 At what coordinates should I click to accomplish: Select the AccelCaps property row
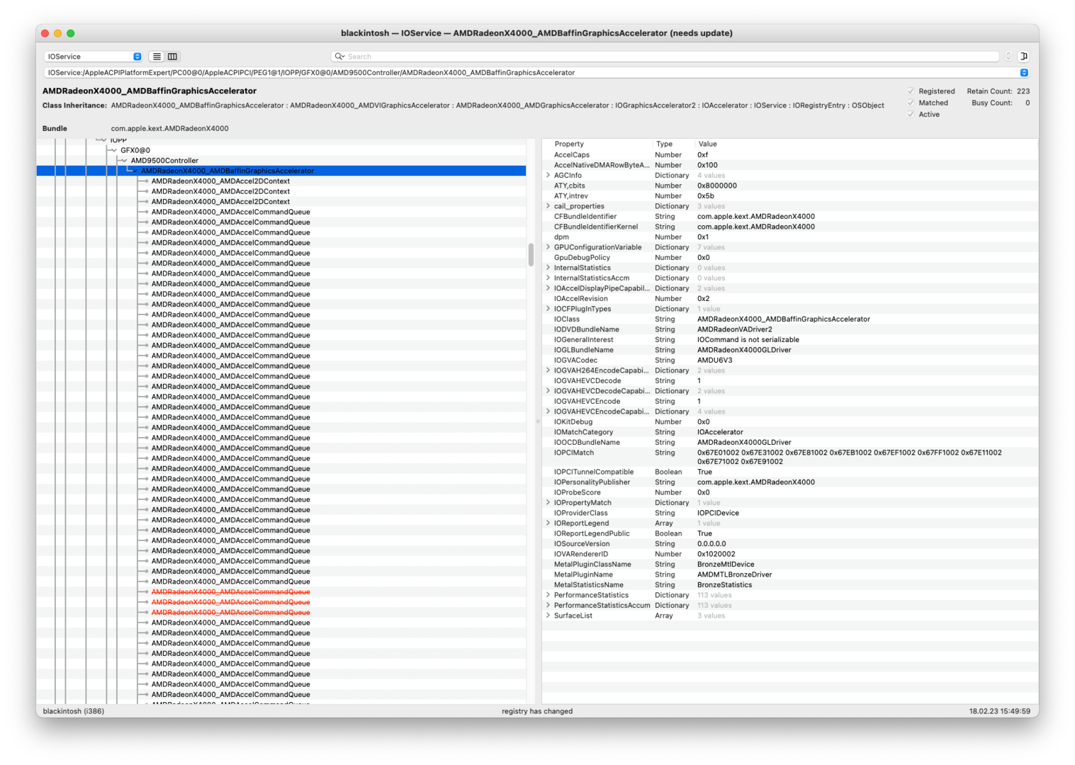coord(789,155)
